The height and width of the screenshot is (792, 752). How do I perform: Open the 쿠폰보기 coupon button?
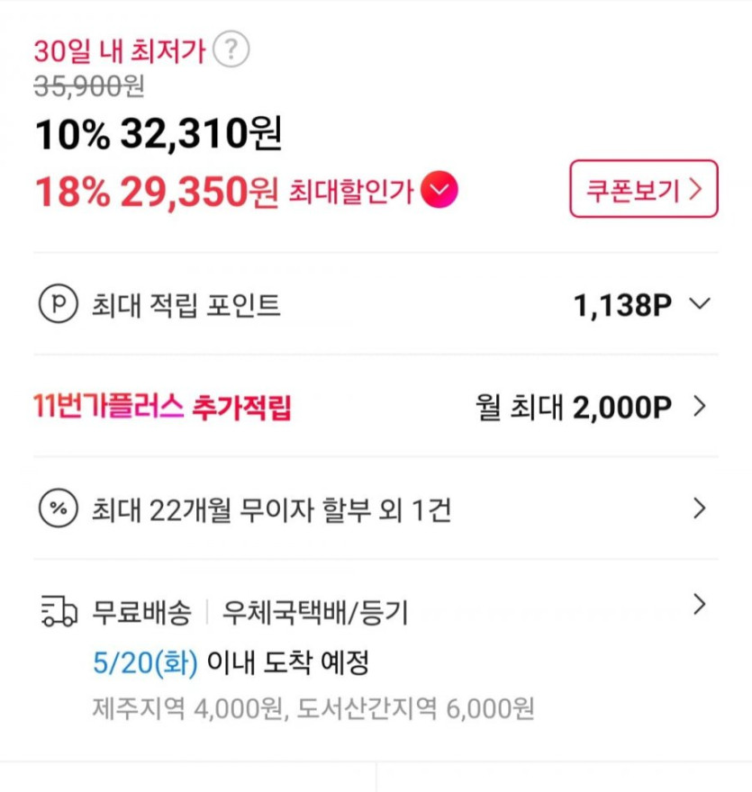pos(643,189)
